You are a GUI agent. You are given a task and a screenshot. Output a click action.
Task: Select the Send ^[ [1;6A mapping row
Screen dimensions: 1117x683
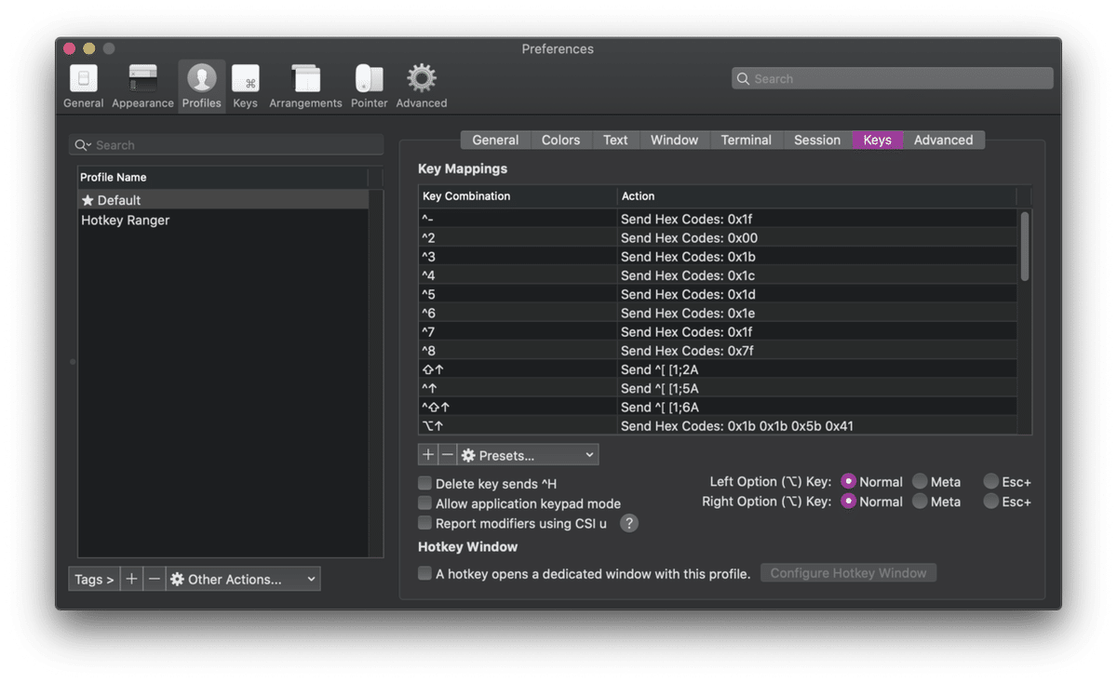(718, 407)
